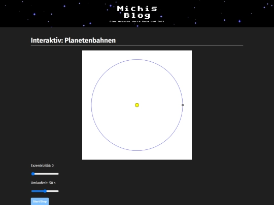Click the Umlaufzeit slider handle
Viewport: 274px width, 205px height.
coord(45,191)
